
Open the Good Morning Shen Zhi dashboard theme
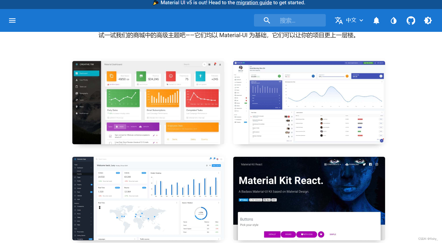pyautogui.click(x=309, y=103)
